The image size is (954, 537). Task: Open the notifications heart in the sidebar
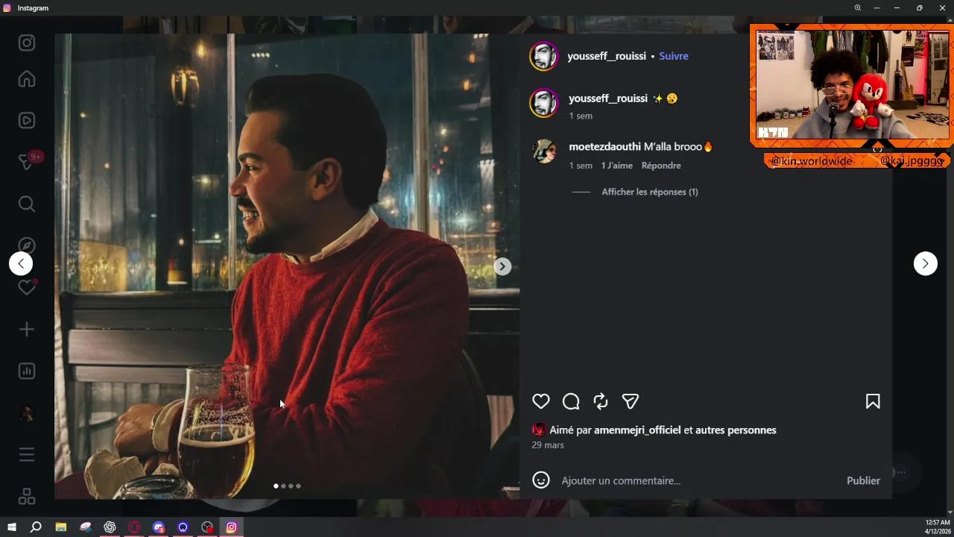tap(27, 287)
